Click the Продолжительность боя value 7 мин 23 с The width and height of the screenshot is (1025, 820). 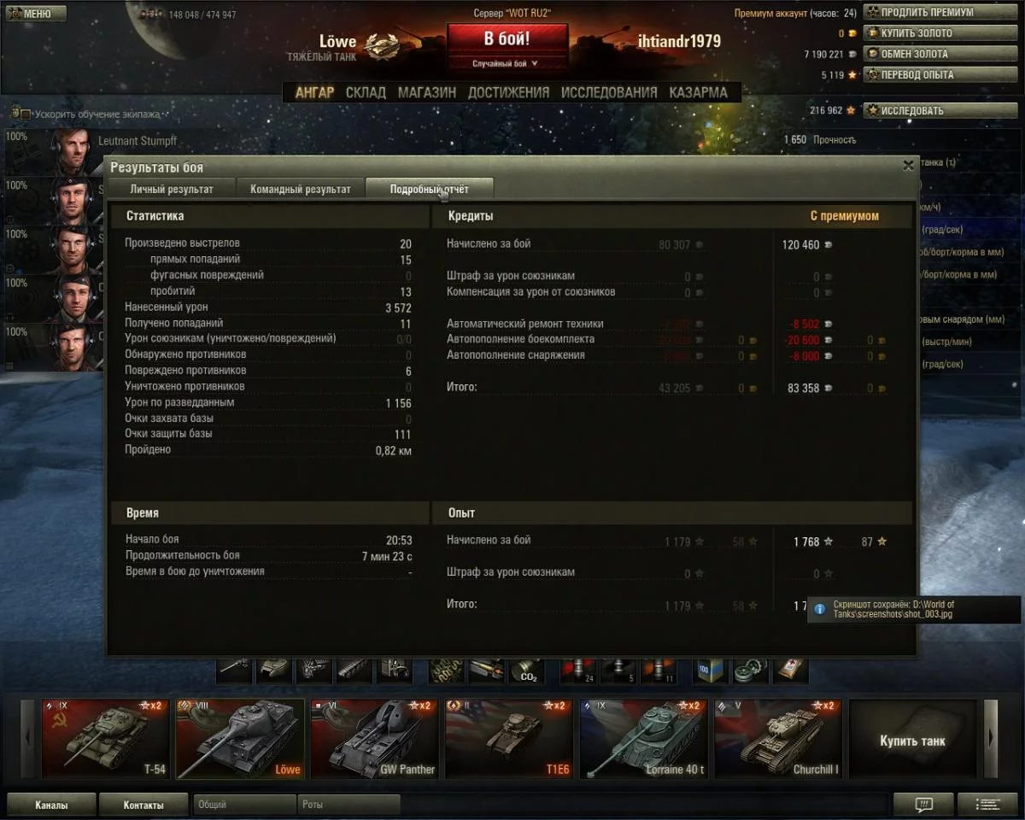pos(387,556)
